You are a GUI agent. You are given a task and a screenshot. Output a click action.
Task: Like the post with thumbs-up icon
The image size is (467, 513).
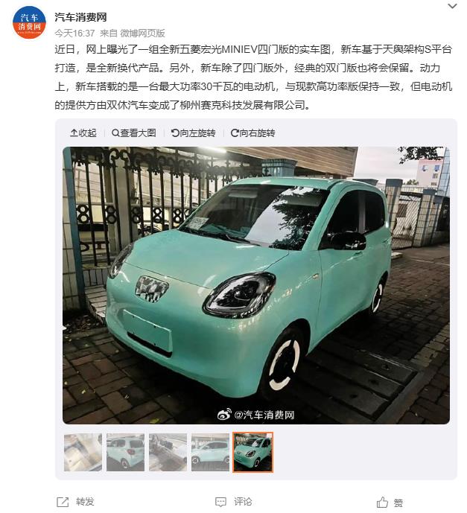point(382,502)
